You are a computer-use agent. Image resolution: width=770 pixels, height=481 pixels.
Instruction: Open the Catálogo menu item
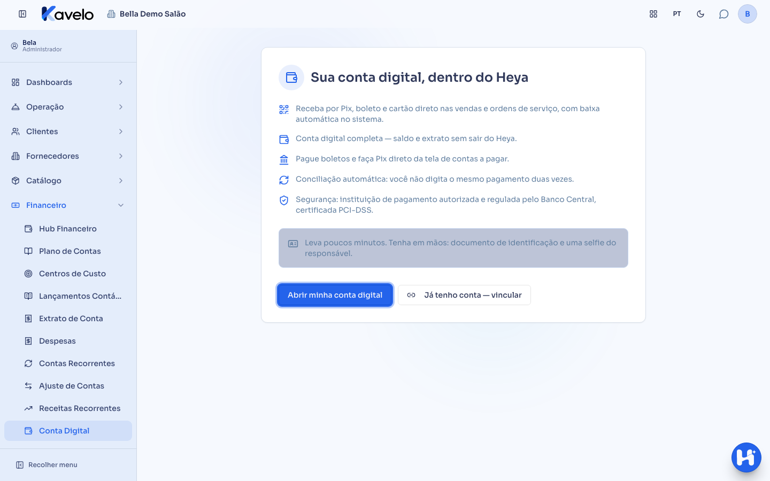coord(68,181)
